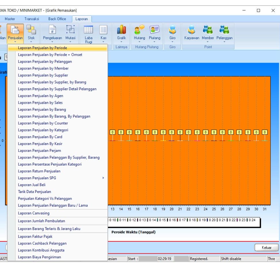Switch to the Back Office tab
The image size is (280, 280).
tap(57, 19)
